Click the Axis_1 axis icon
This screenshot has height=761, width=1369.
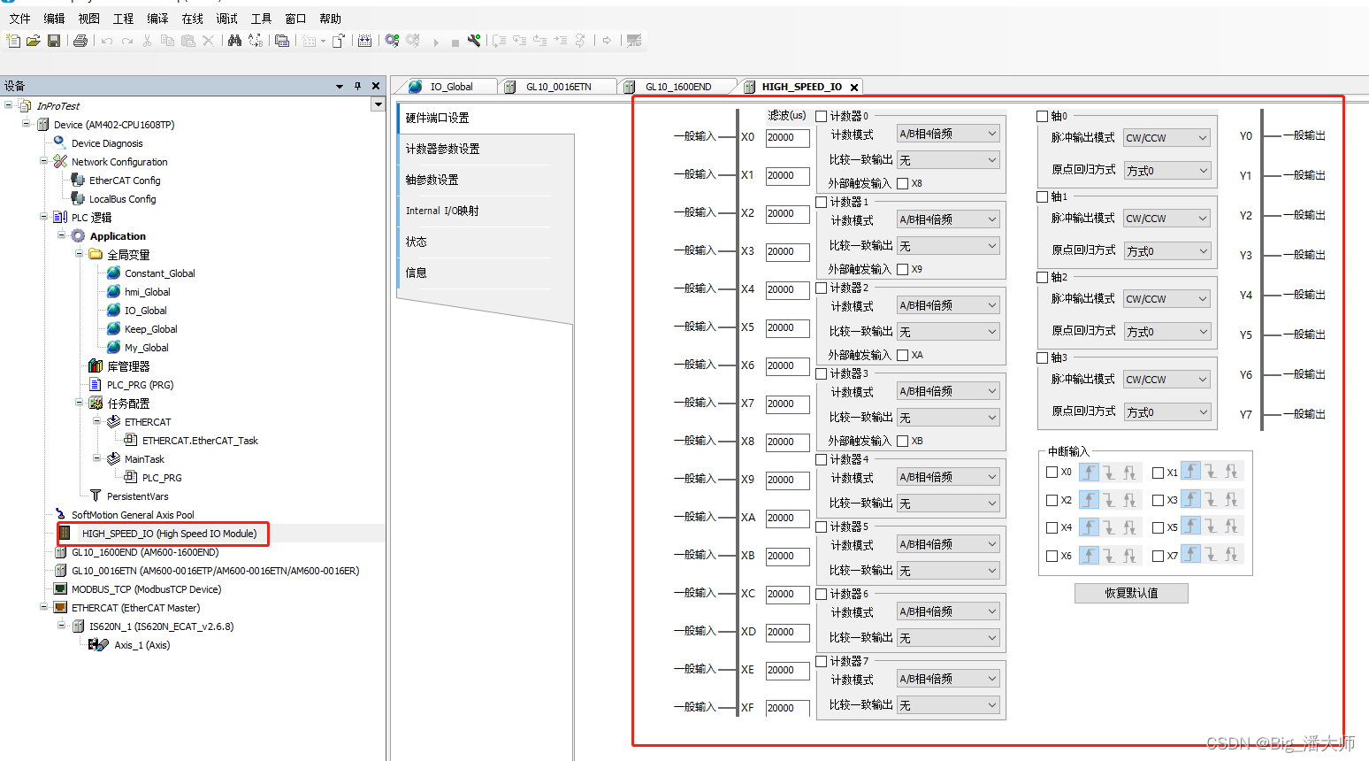98,644
